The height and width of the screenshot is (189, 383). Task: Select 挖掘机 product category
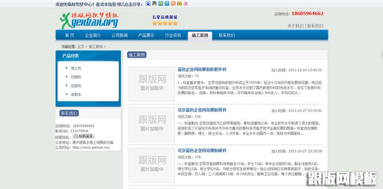76,77
